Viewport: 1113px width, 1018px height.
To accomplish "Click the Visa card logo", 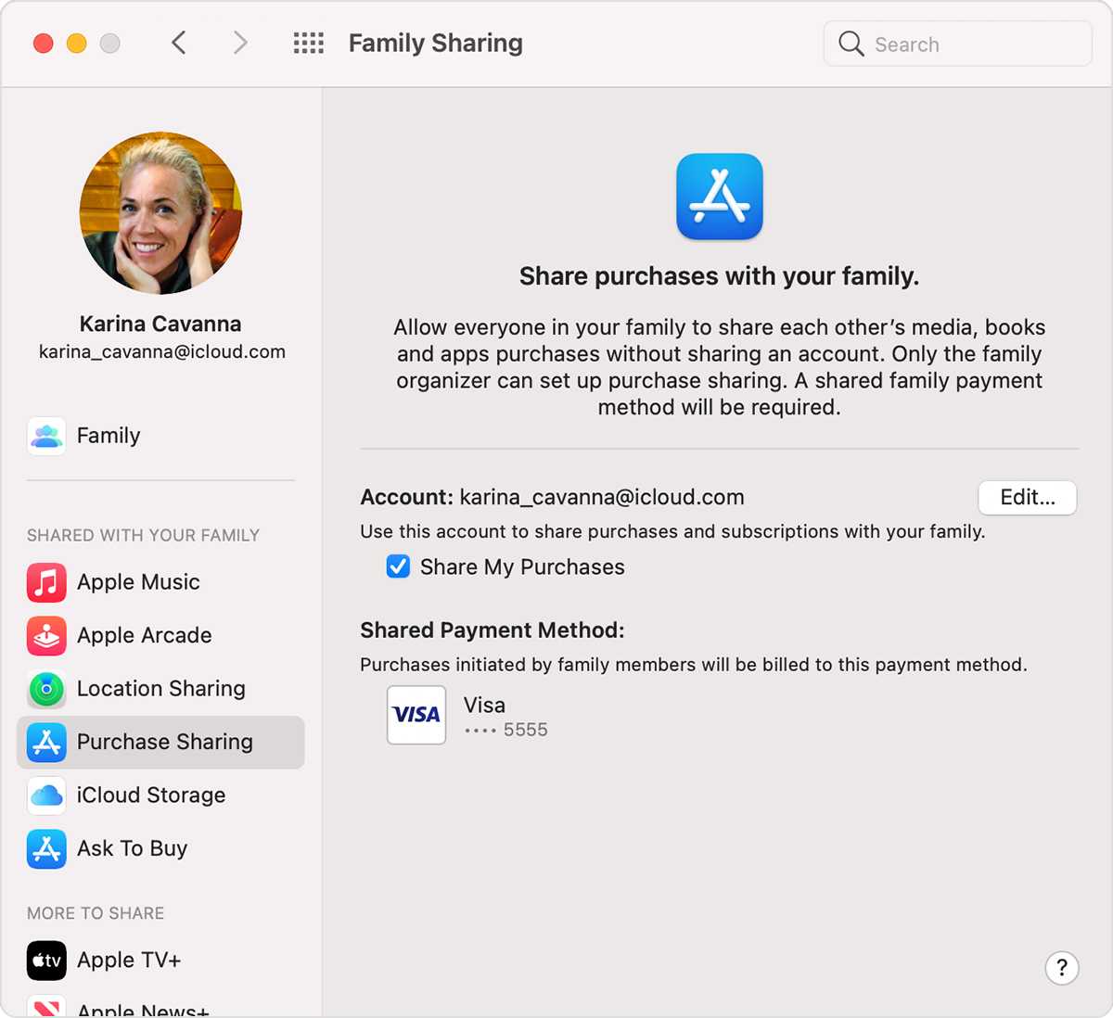I will [416, 715].
